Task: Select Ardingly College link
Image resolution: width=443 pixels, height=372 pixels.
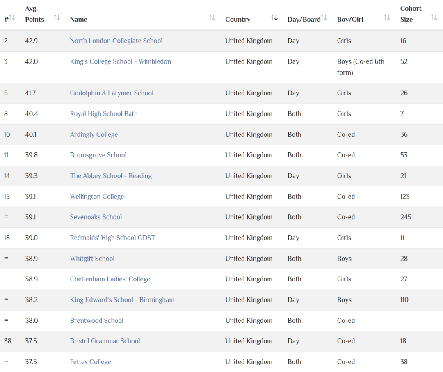Action: 94,134
